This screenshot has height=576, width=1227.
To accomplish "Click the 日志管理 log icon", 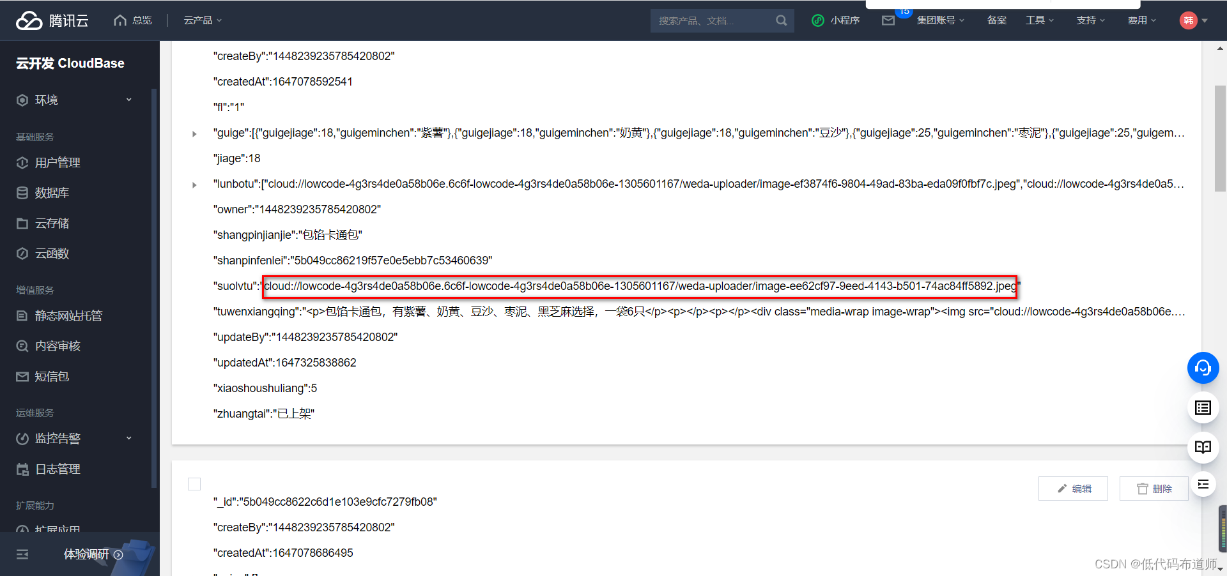I will (x=22, y=469).
